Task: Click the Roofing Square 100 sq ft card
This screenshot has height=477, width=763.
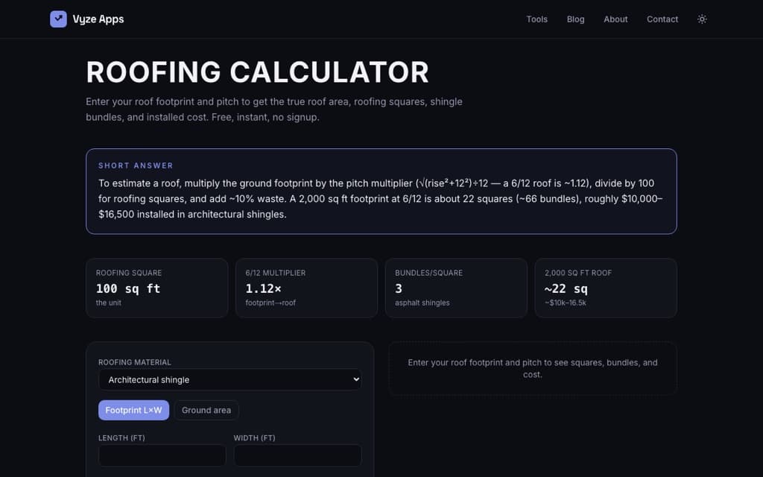Action: (156, 288)
